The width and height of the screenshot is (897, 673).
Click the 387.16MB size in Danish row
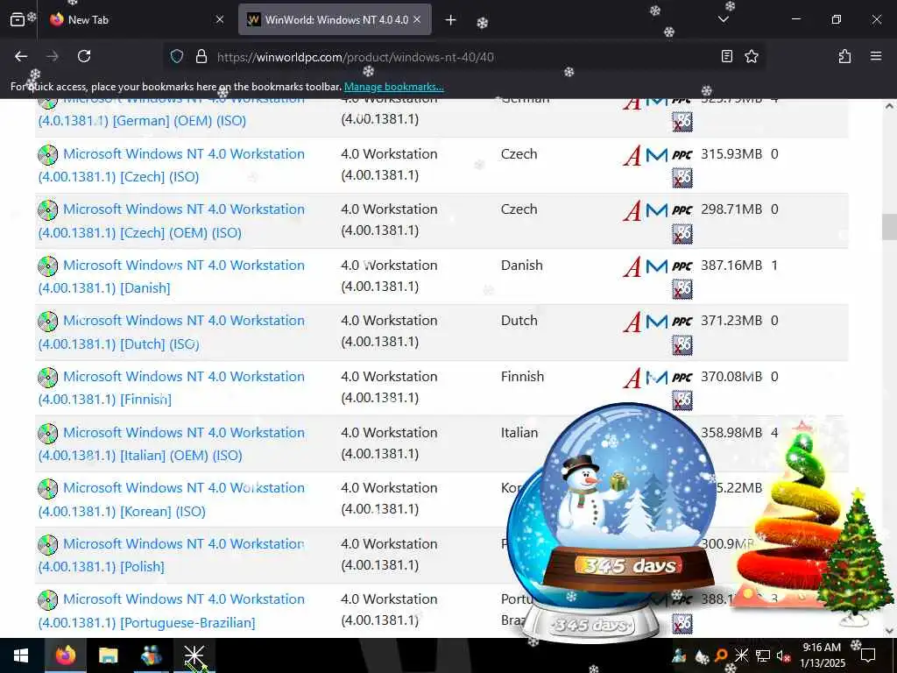tap(731, 266)
